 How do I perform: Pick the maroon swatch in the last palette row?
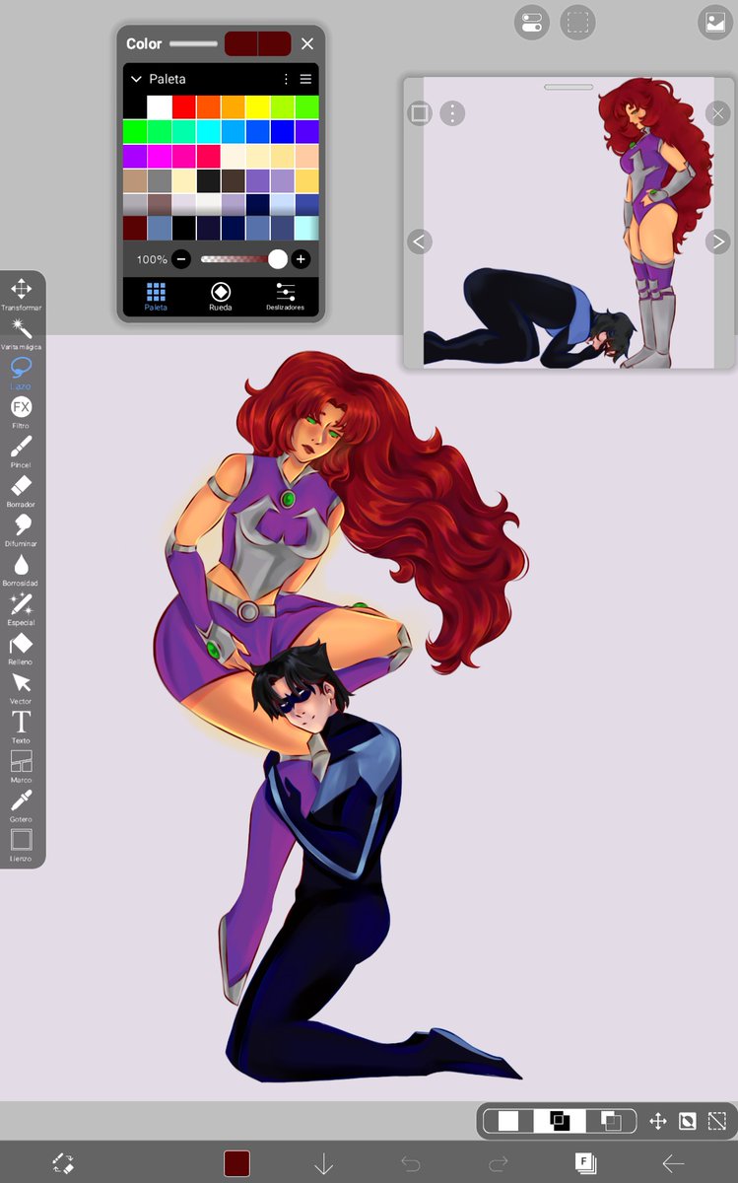click(x=135, y=229)
